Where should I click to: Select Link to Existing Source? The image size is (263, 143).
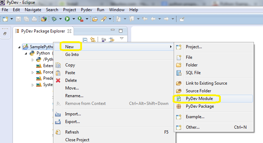click(x=214, y=83)
